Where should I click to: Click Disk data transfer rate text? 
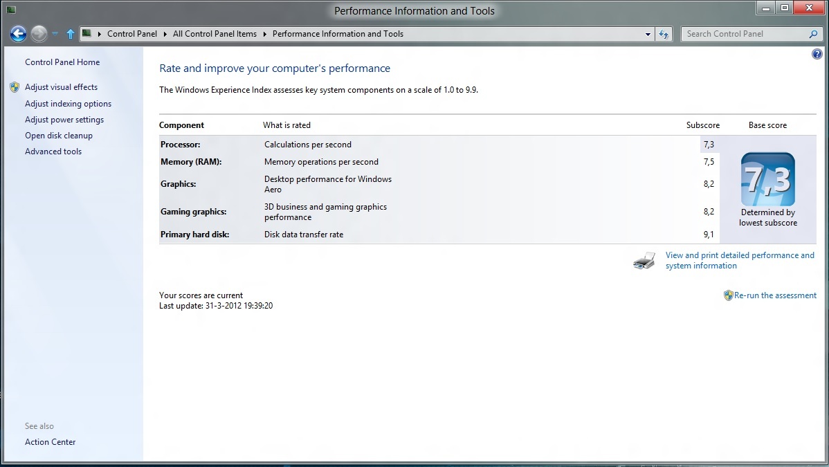point(304,235)
